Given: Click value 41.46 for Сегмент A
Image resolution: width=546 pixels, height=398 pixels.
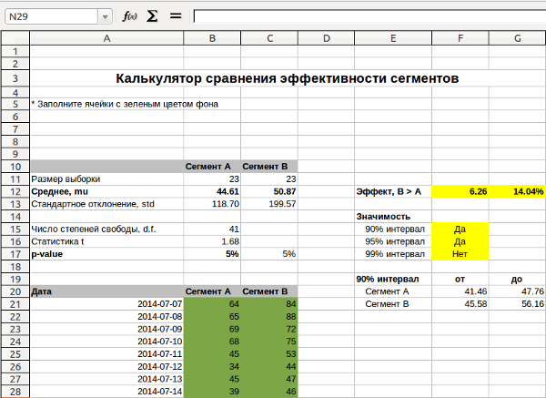Looking at the screenshot, I should [476, 291].
